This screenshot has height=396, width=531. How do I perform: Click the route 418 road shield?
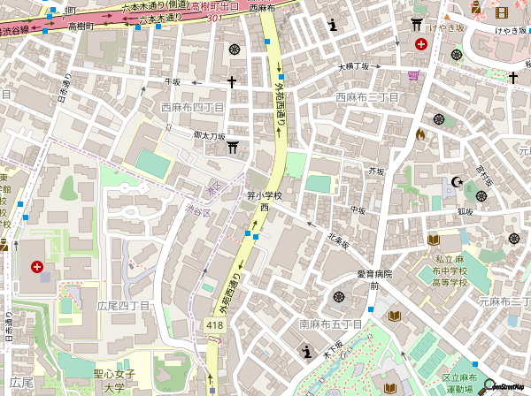click(x=215, y=326)
